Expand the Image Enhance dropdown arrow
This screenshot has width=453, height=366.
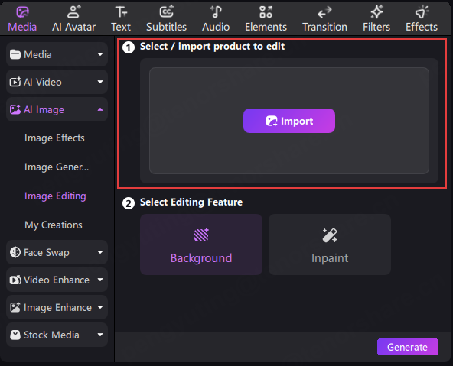[100, 307]
